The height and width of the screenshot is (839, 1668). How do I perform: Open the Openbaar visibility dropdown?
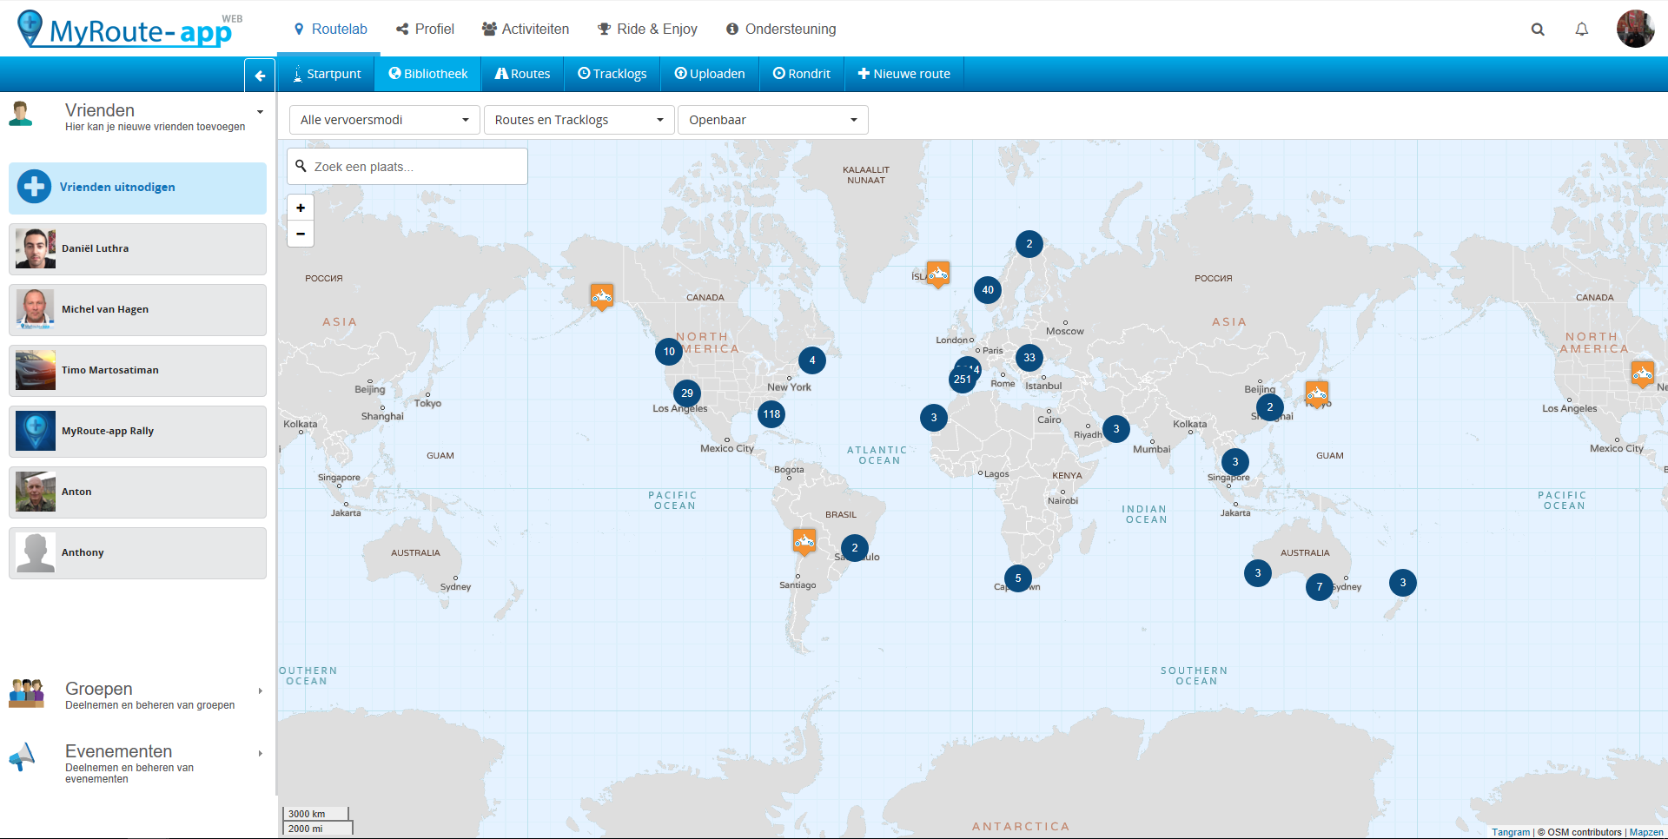[773, 120]
